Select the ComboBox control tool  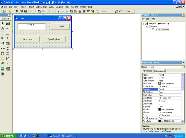click(x=3, y=43)
